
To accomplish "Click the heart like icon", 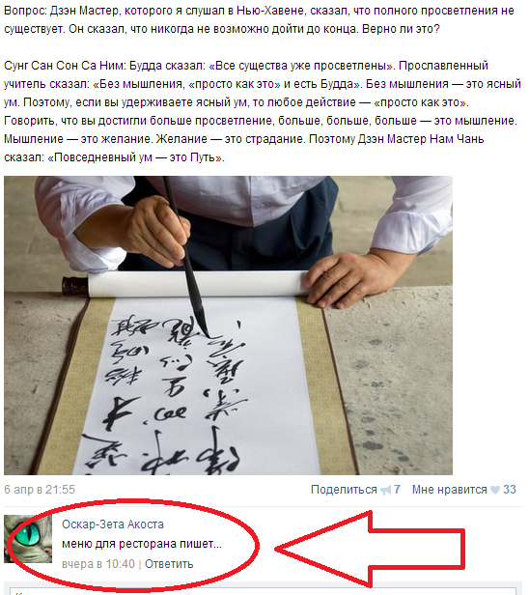I will point(495,490).
